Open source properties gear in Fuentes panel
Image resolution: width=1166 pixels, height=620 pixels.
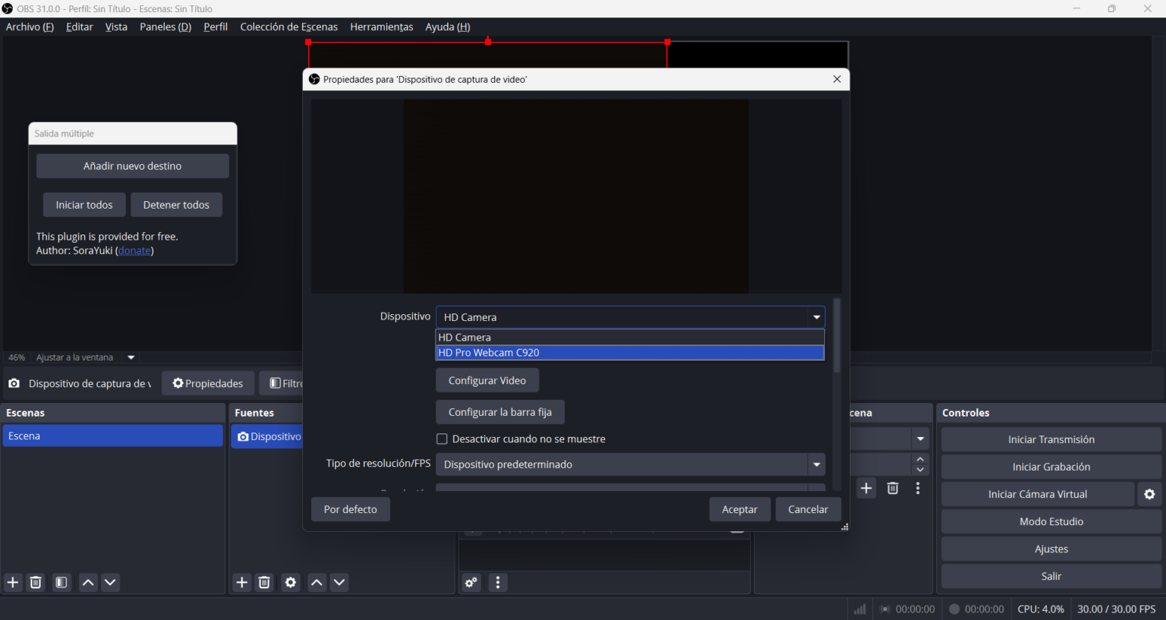click(290, 582)
